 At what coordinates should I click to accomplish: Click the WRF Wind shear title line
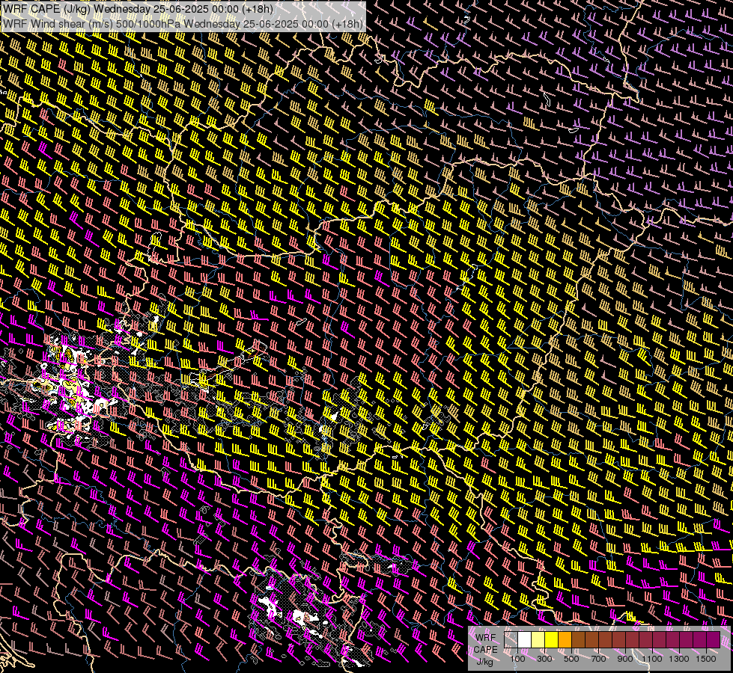183,24
